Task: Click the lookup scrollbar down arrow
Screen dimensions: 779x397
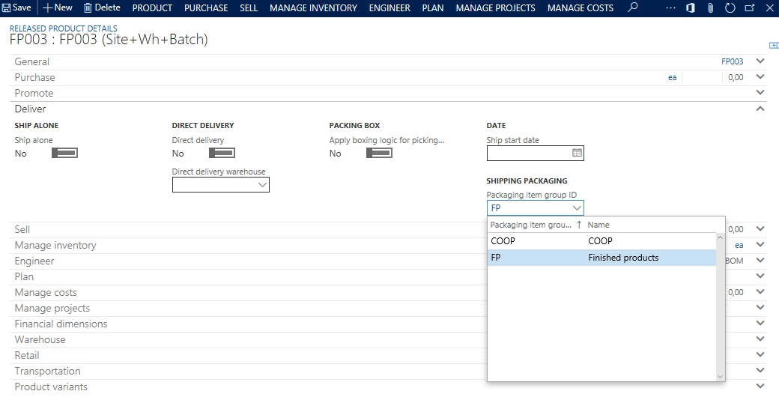Action: [x=720, y=377]
